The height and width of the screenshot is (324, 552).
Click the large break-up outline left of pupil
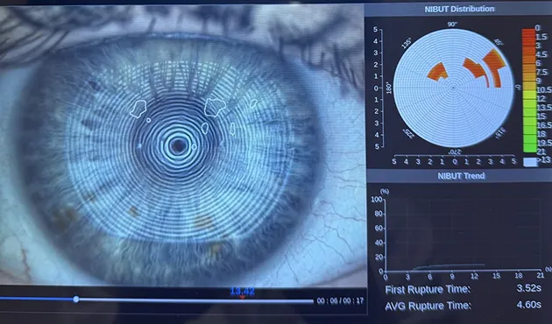pyautogui.click(x=138, y=109)
